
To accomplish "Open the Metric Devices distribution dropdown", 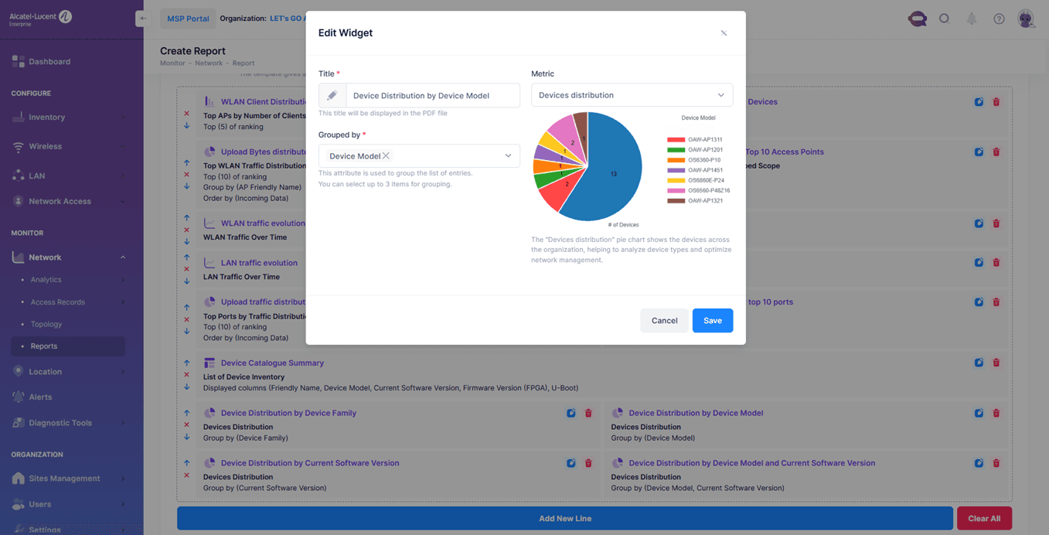I will tap(632, 95).
